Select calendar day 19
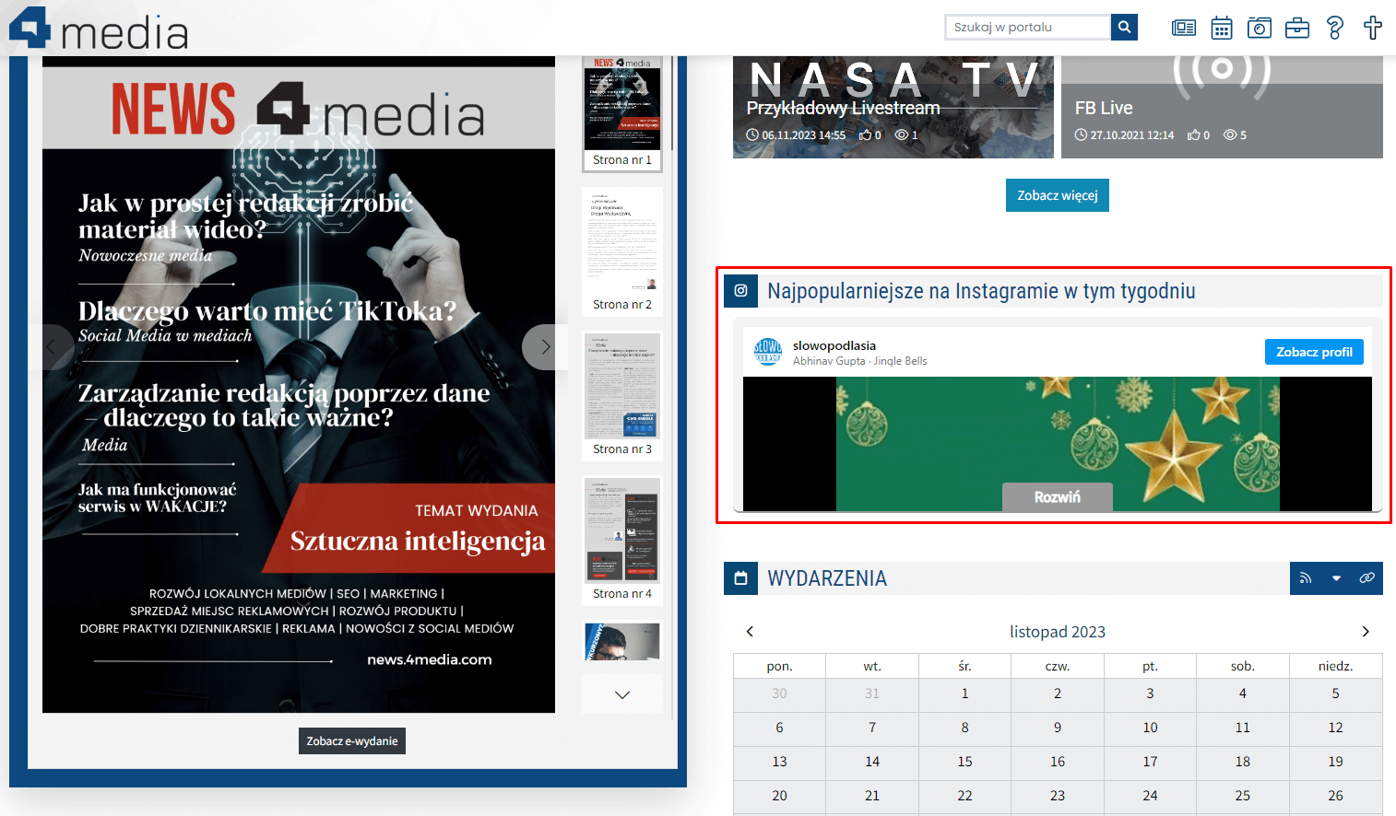Screen dimensions: 1396x816 (x=1335, y=762)
